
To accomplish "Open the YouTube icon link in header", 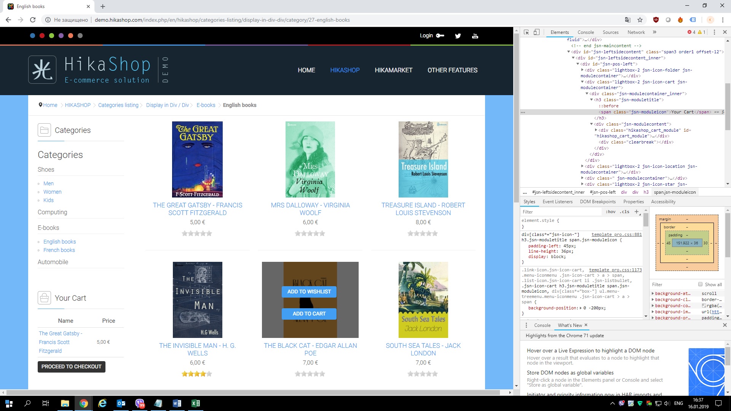I will tap(475, 36).
